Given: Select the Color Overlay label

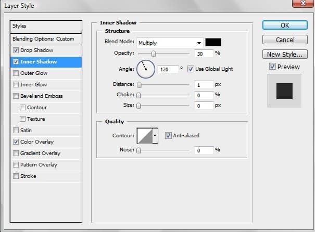Looking at the screenshot, I should pyautogui.click(x=37, y=141).
